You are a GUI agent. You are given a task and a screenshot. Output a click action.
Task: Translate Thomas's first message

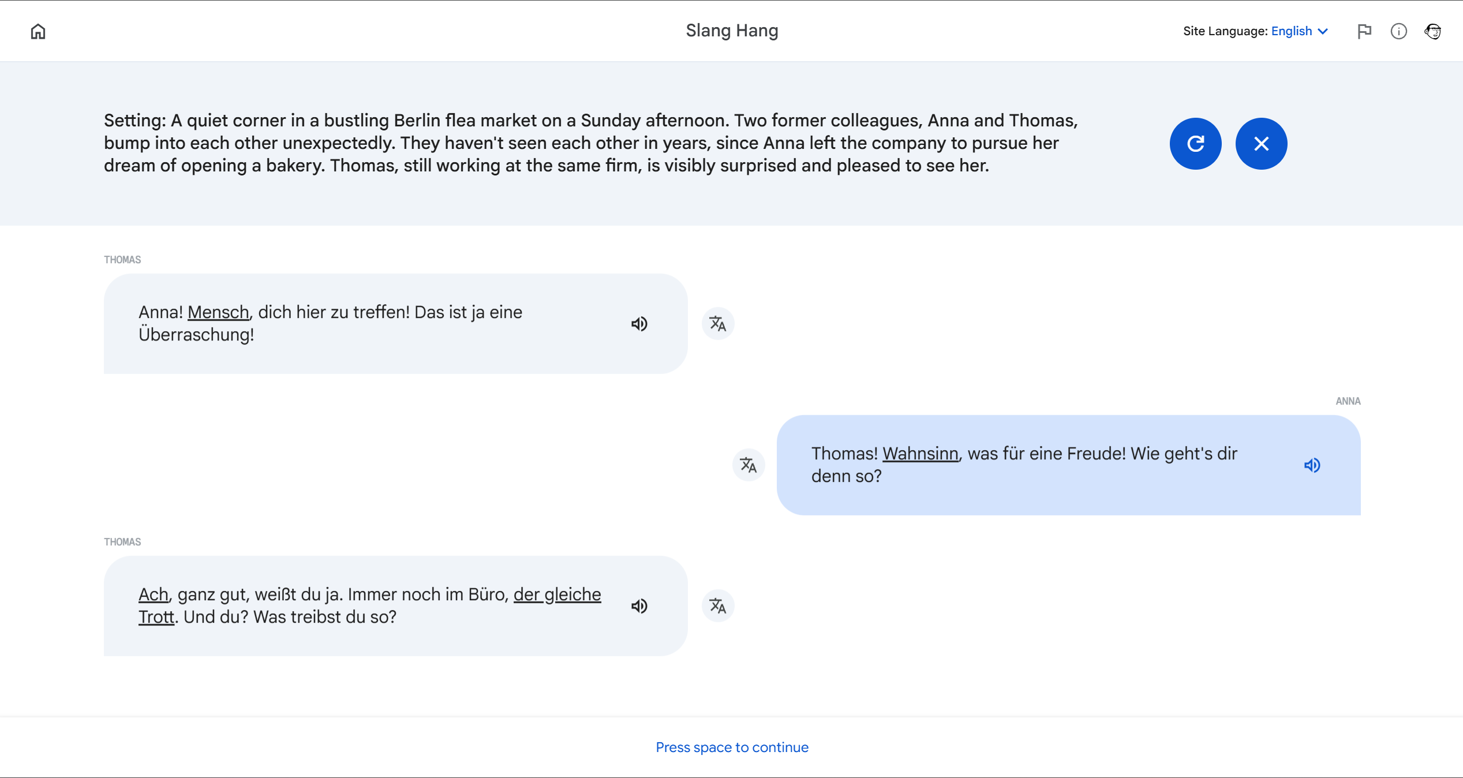[x=718, y=324]
